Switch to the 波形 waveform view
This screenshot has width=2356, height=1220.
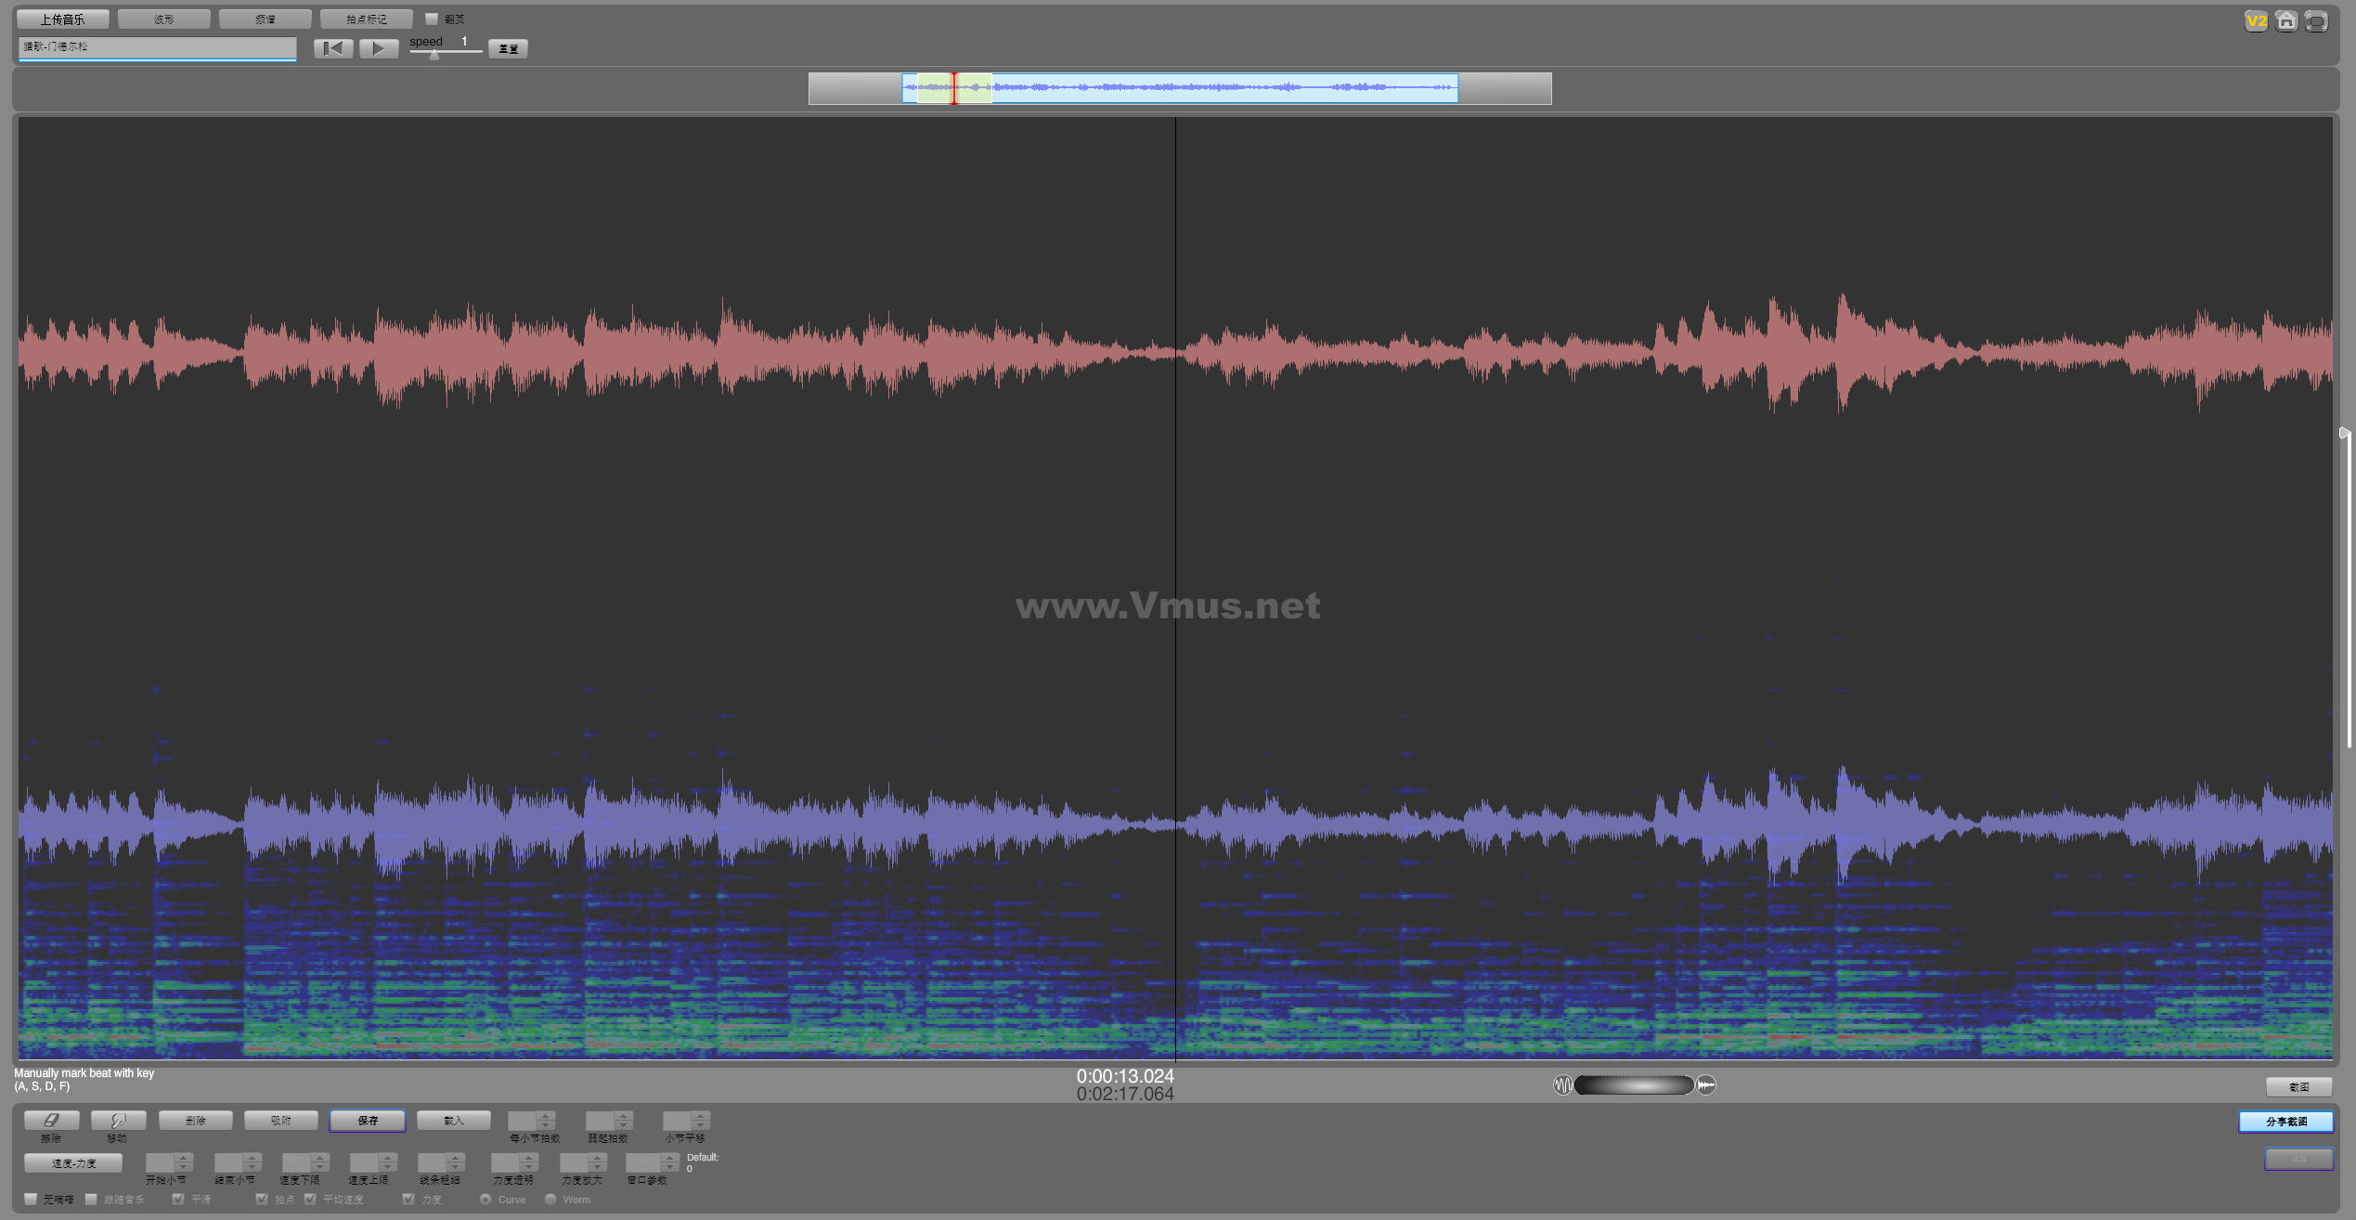point(163,19)
